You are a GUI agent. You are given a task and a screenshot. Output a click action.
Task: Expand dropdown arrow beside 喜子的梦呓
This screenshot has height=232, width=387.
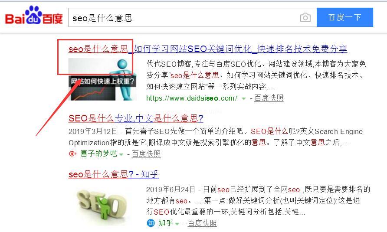click(121, 154)
